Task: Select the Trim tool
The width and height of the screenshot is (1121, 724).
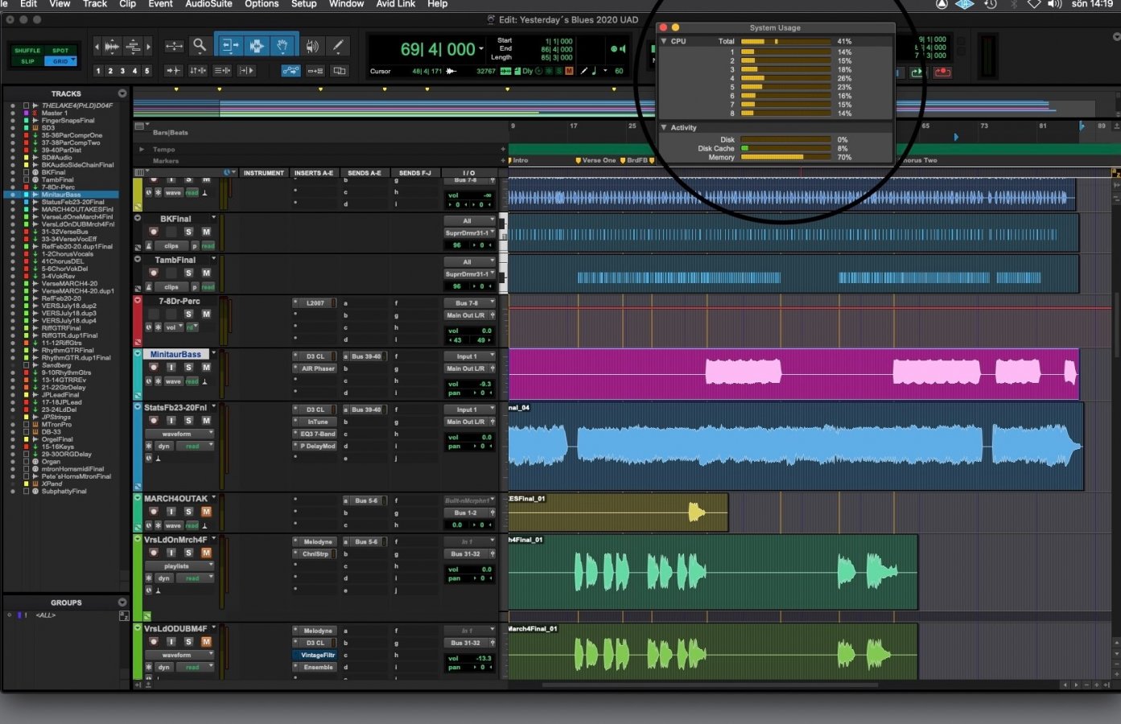Action: (229, 47)
